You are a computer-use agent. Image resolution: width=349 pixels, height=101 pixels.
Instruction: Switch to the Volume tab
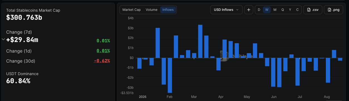pyautogui.click(x=152, y=10)
